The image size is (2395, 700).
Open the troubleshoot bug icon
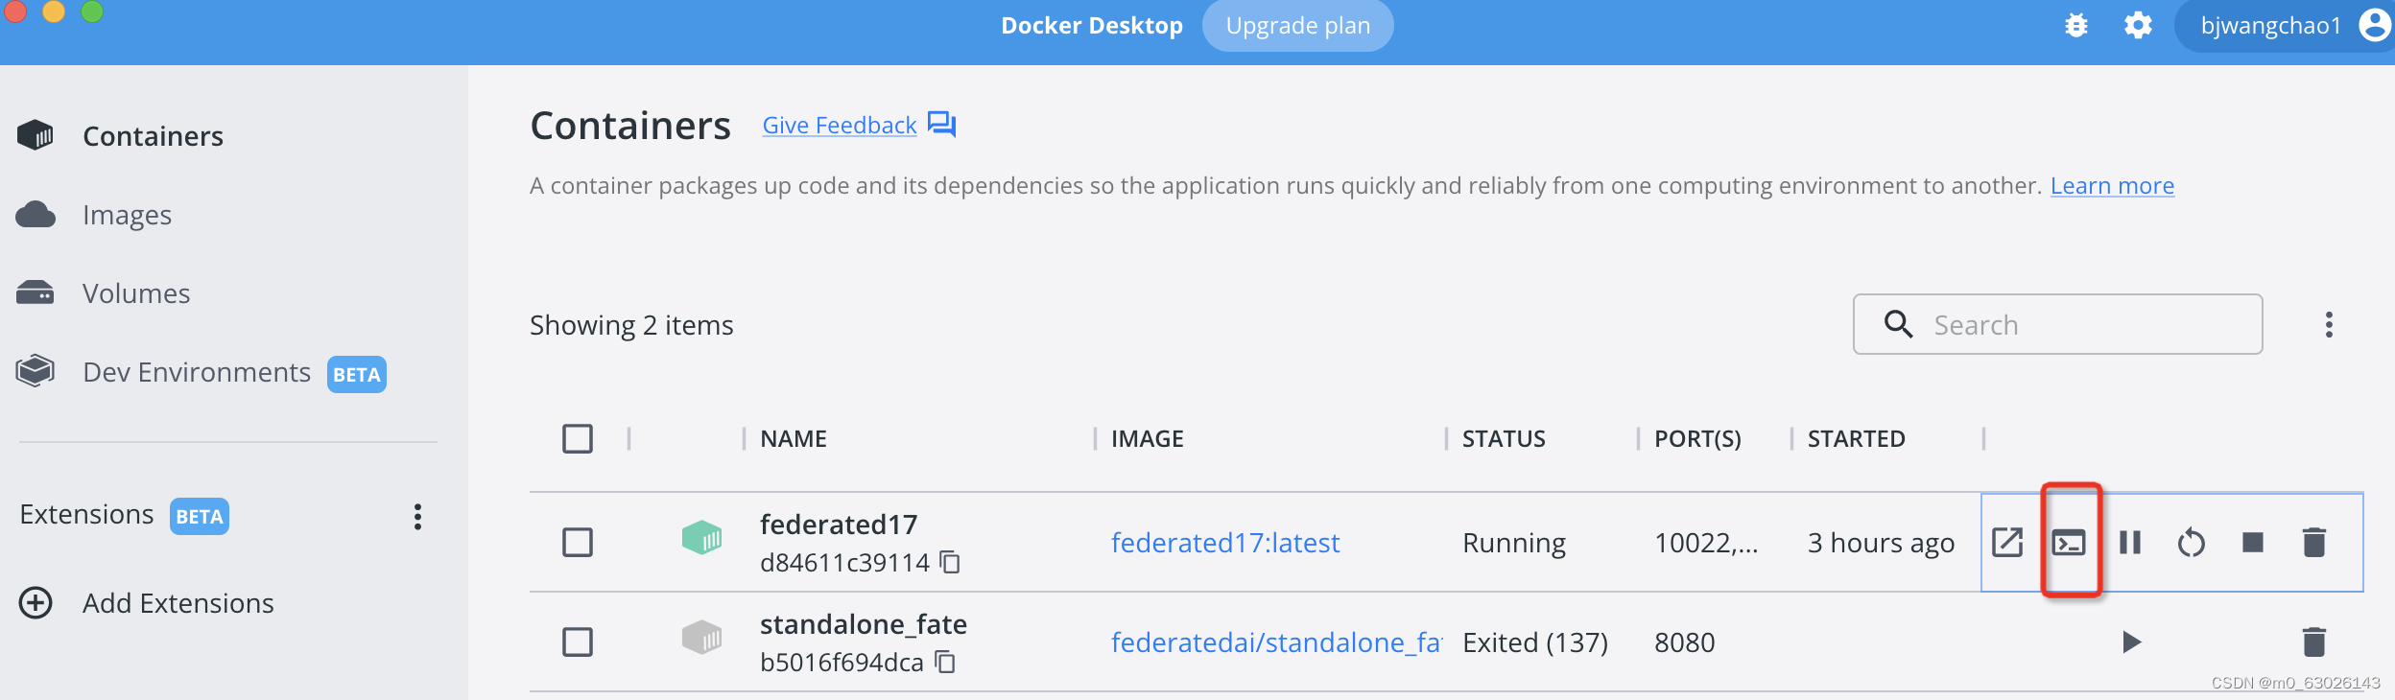point(2076,26)
